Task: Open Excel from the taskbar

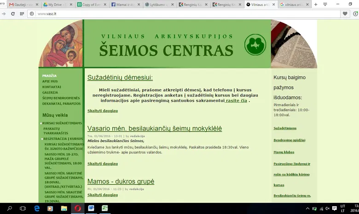Action: click(105, 208)
